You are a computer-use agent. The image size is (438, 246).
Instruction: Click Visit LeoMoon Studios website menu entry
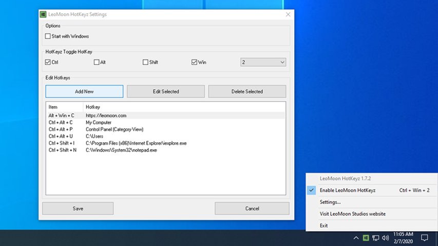click(352, 214)
